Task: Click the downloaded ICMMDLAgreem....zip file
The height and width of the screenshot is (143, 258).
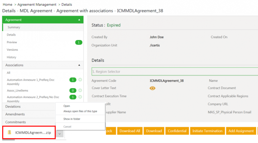Action: coord(29,132)
